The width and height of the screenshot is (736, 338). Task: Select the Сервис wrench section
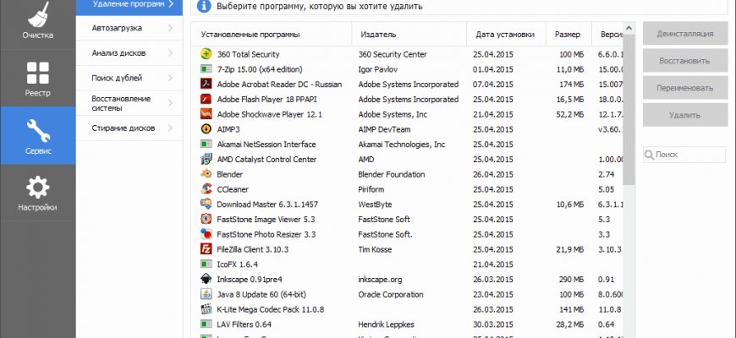[38, 135]
